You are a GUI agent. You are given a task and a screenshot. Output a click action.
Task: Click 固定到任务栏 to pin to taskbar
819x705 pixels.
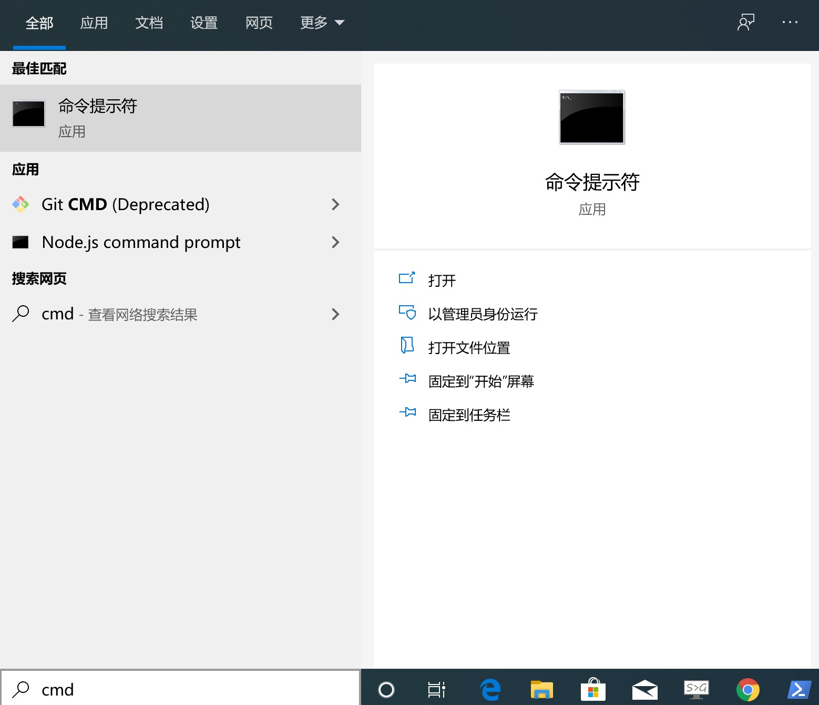(x=468, y=414)
